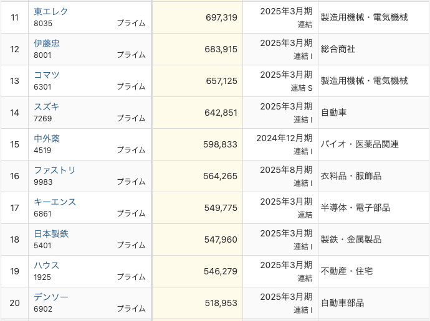Open the 東エレク company link
This screenshot has width=430, height=321.
tap(50, 11)
